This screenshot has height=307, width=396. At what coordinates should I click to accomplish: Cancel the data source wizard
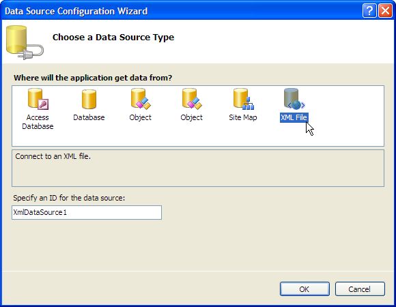click(x=360, y=289)
